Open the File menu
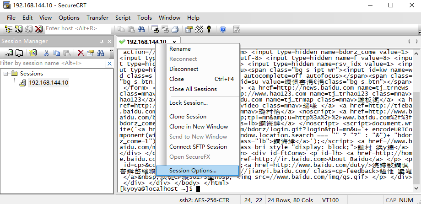Viewport: 421px width, 204px height. click(11, 18)
